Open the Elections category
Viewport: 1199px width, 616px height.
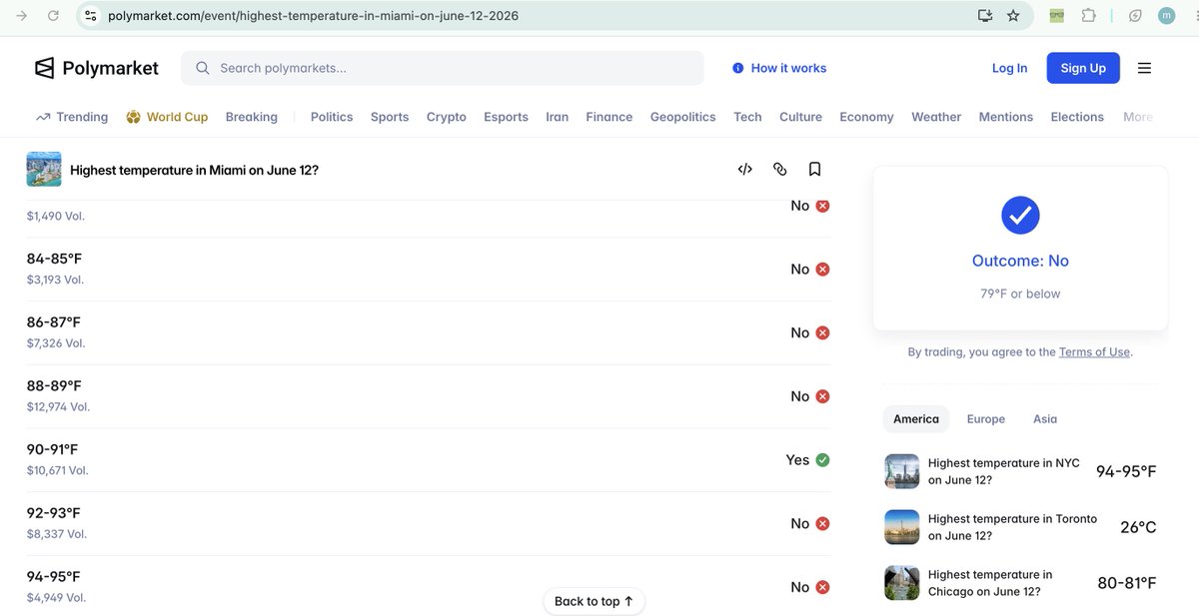(x=1077, y=117)
